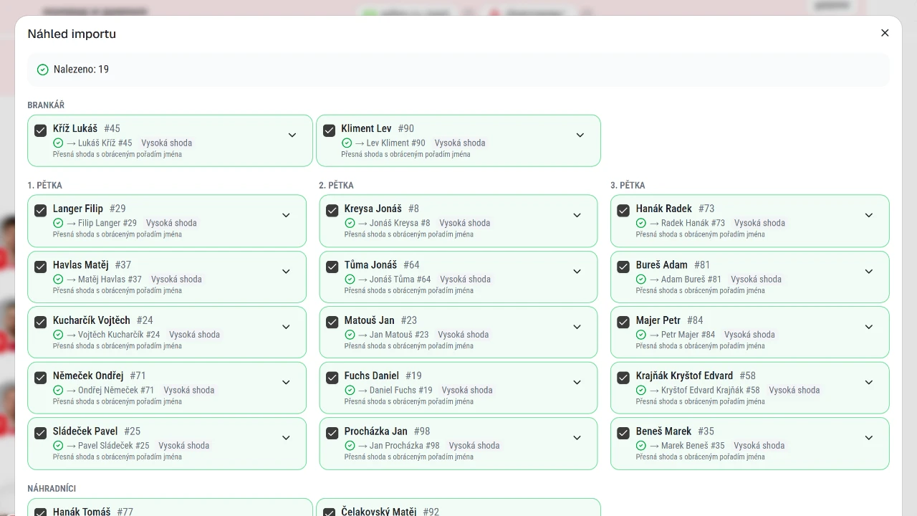This screenshot has height=516, width=917.
Task: Click match check icon beside Lukáš Kříž #45
Action: pos(58,143)
